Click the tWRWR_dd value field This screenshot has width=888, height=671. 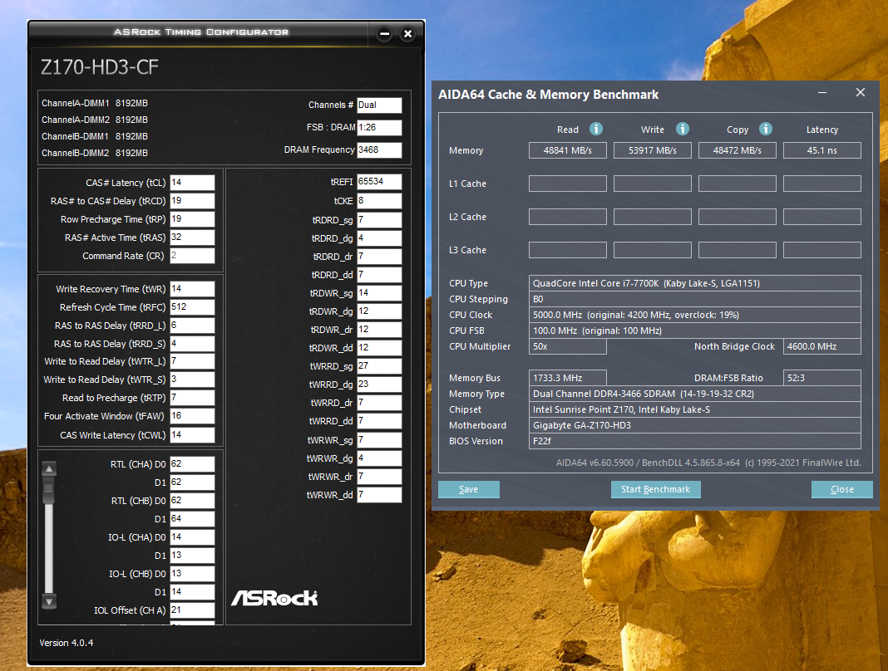pyautogui.click(x=379, y=495)
